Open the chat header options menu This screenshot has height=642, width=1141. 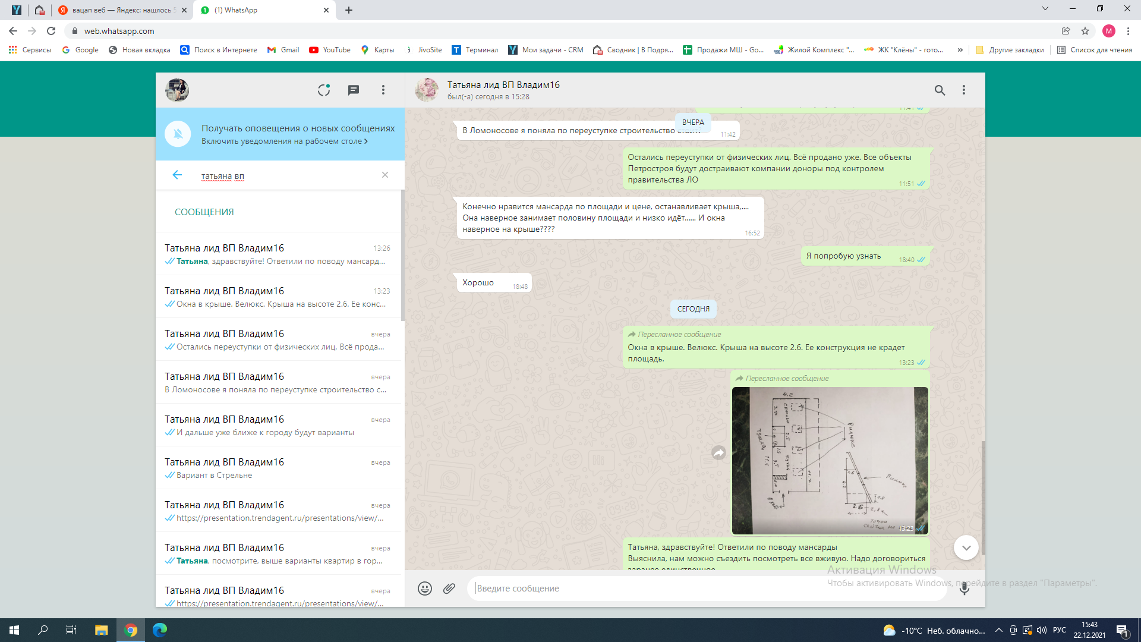(x=964, y=90)
